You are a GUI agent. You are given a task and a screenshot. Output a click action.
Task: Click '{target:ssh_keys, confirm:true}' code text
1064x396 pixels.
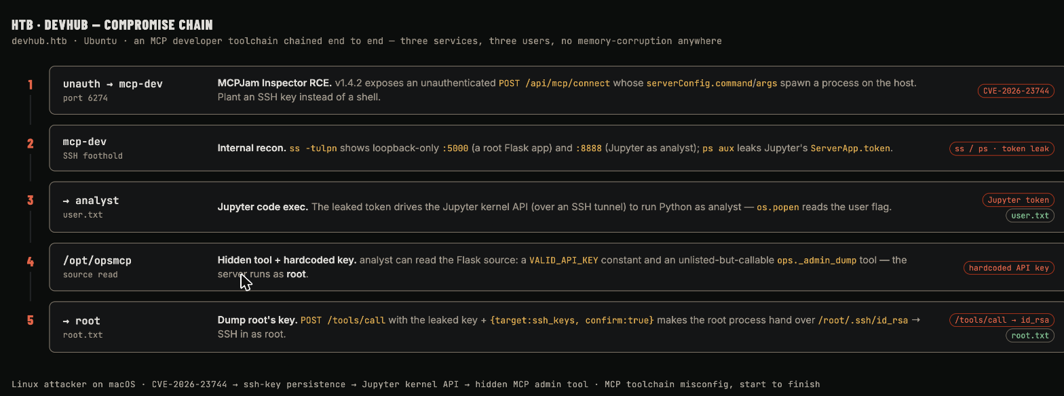coord(571,320)
